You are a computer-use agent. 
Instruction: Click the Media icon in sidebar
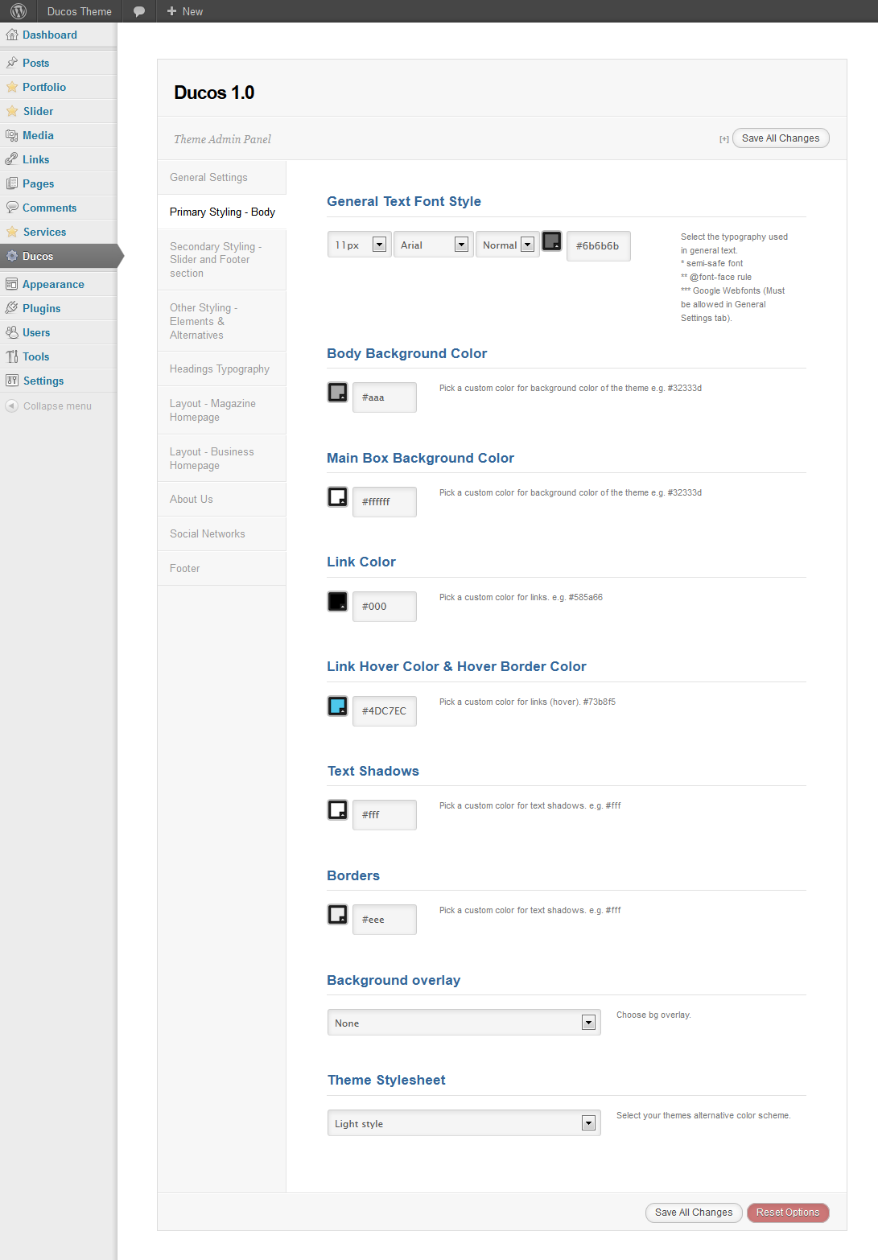click(x=12, y=135)
